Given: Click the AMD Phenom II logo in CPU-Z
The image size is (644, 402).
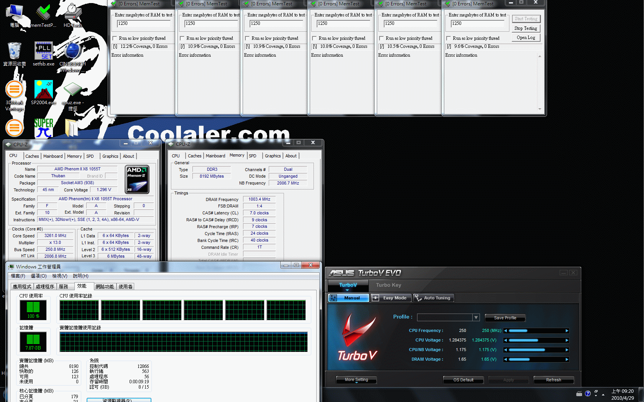Looking at the screenshot, I should [x=137, y=179].
